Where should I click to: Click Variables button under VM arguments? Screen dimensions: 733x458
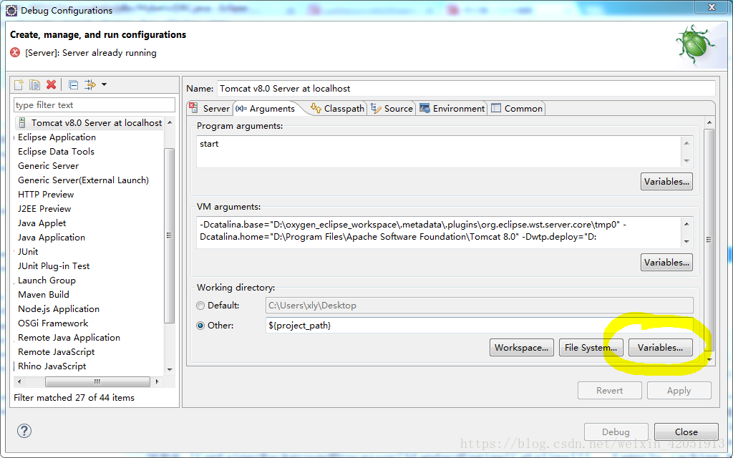[x=666, y=263]
